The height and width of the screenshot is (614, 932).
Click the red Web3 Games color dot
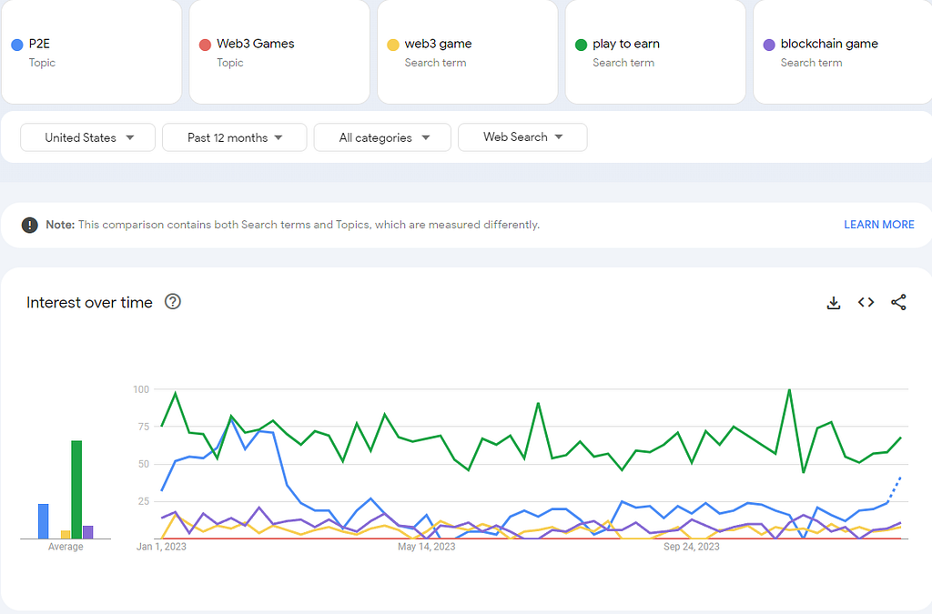pyautogui.click(x=205, y=45)
